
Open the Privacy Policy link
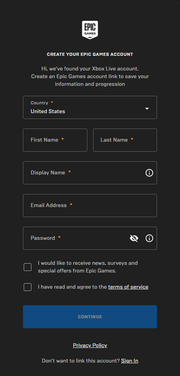coord(90,345)
